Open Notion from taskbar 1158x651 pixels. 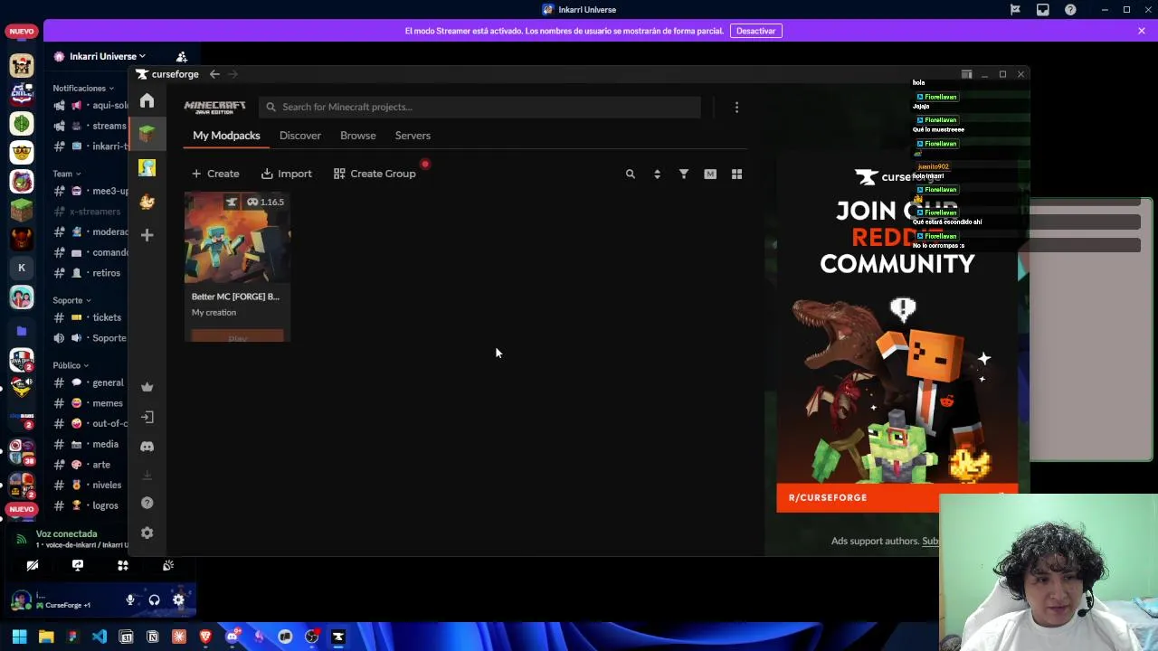point(152,637)
